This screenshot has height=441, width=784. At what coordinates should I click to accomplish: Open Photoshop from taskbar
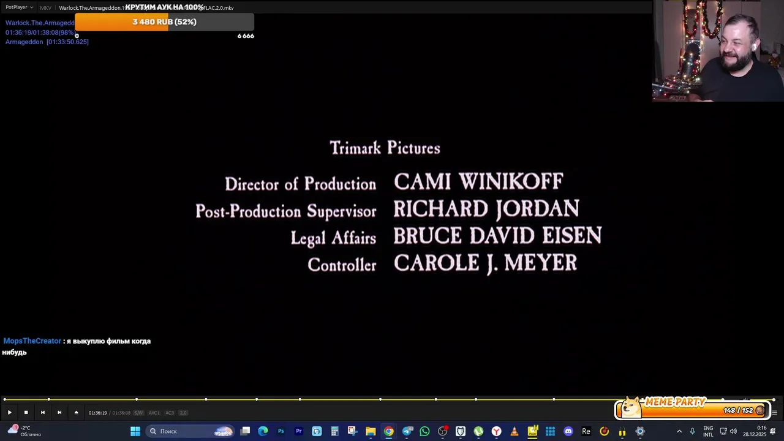coord(281,431)
